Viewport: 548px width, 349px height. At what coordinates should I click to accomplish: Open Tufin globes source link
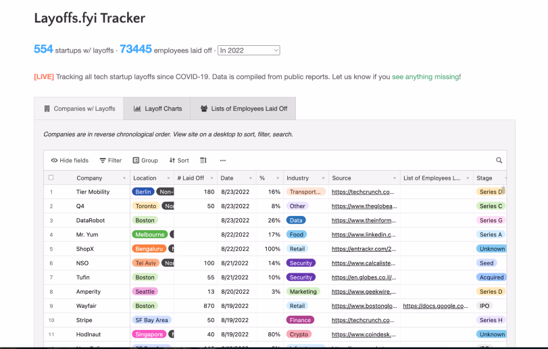(364, 277)
